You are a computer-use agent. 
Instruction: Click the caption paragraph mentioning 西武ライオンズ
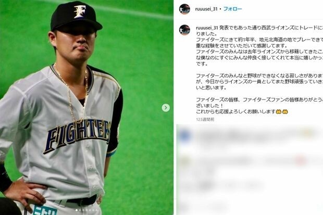click(259, 31)
